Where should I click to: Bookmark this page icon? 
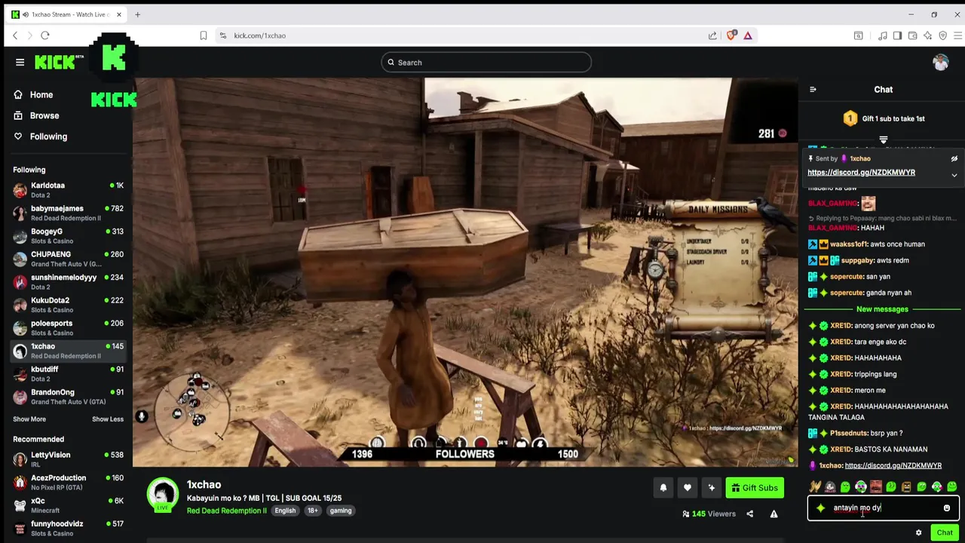[x=204, y=35]
